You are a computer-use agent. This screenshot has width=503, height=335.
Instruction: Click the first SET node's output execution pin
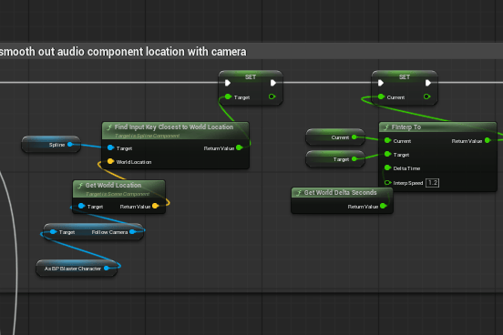pyautogui.click(x=273, y=83)
